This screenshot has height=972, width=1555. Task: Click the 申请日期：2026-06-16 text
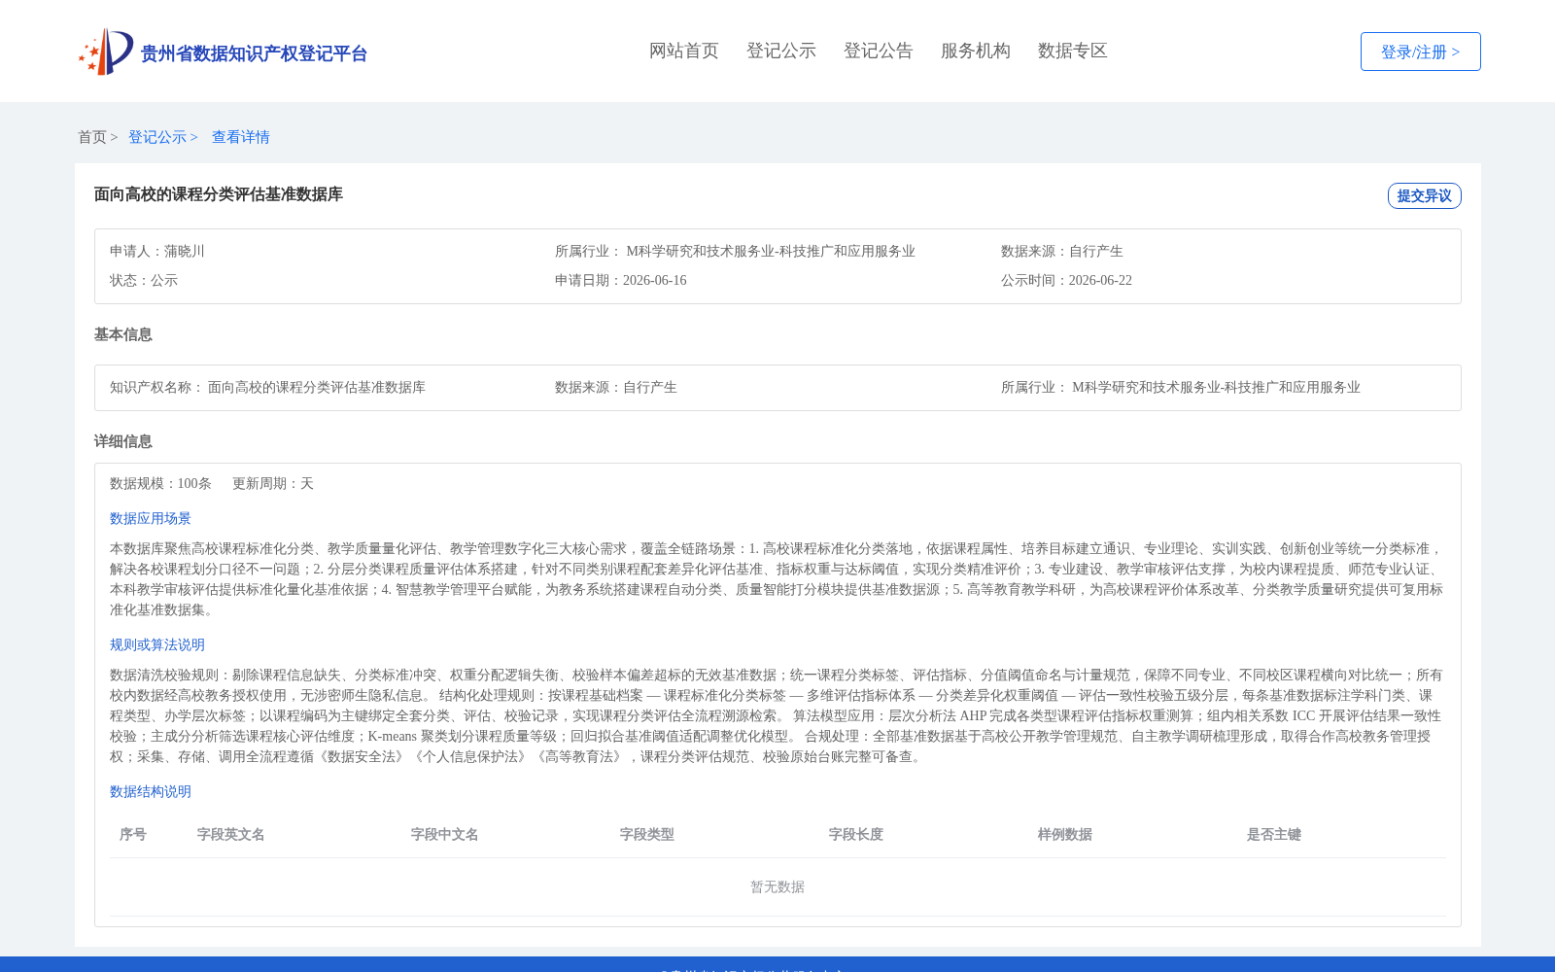click(x=621, y=280)
